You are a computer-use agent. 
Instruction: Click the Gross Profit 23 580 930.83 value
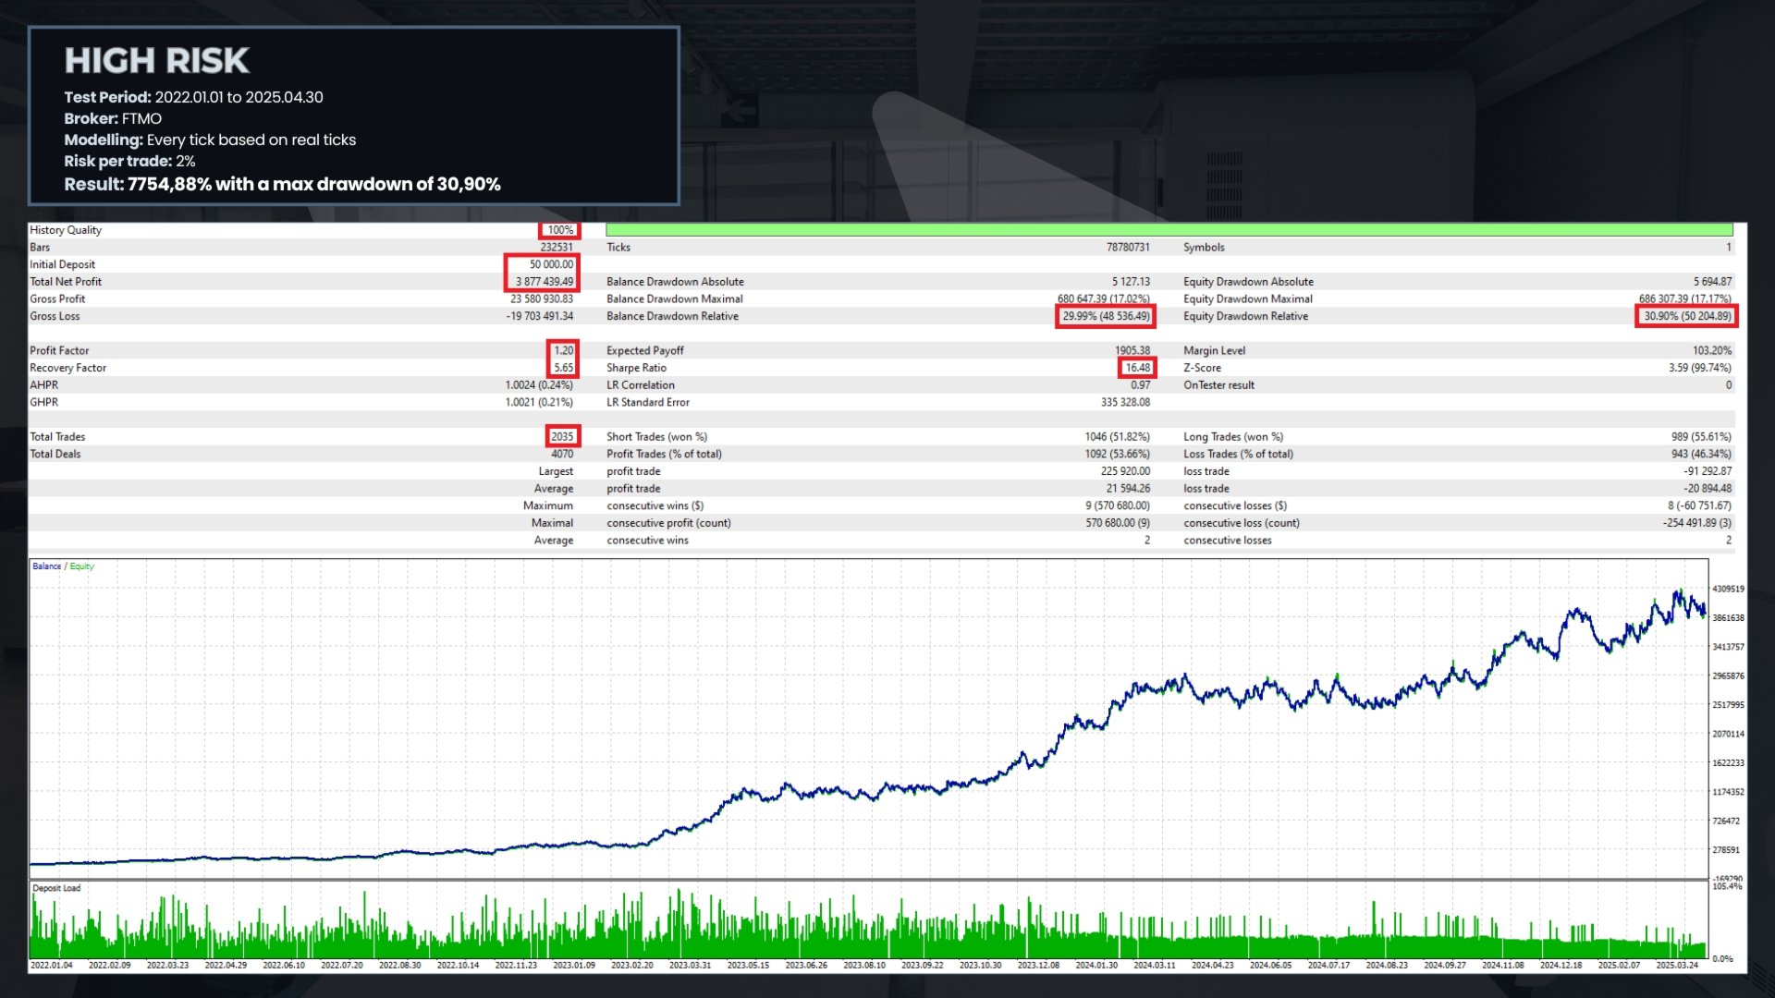(542, 299)
